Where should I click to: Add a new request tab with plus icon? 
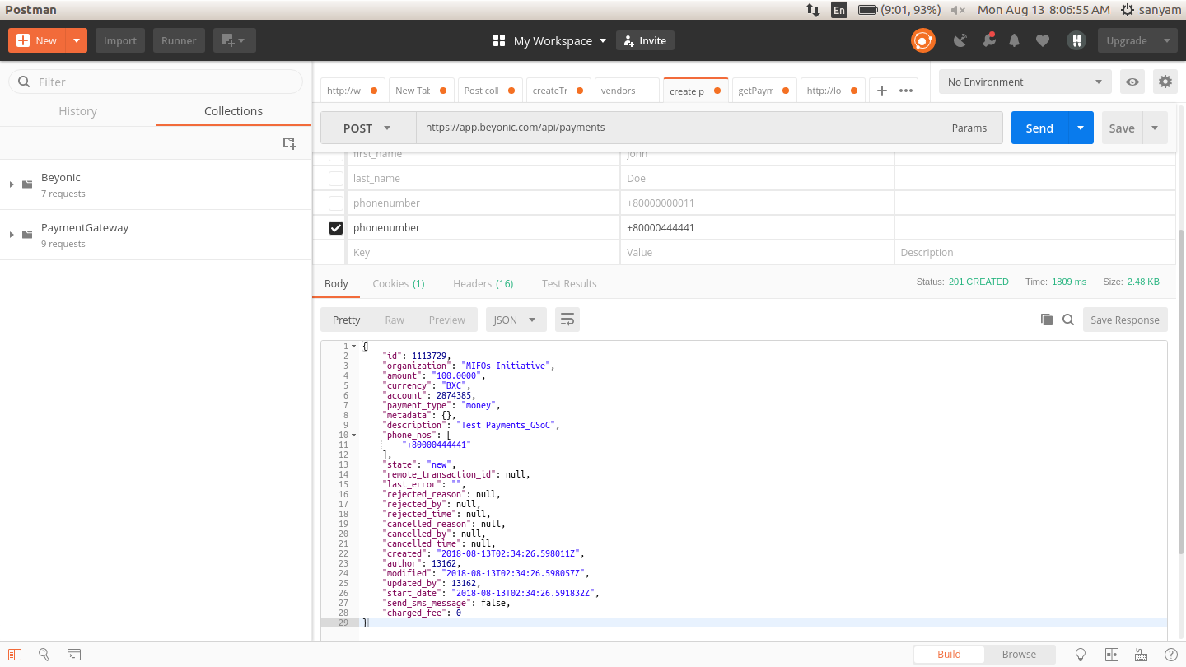click(x=881, y=91)
